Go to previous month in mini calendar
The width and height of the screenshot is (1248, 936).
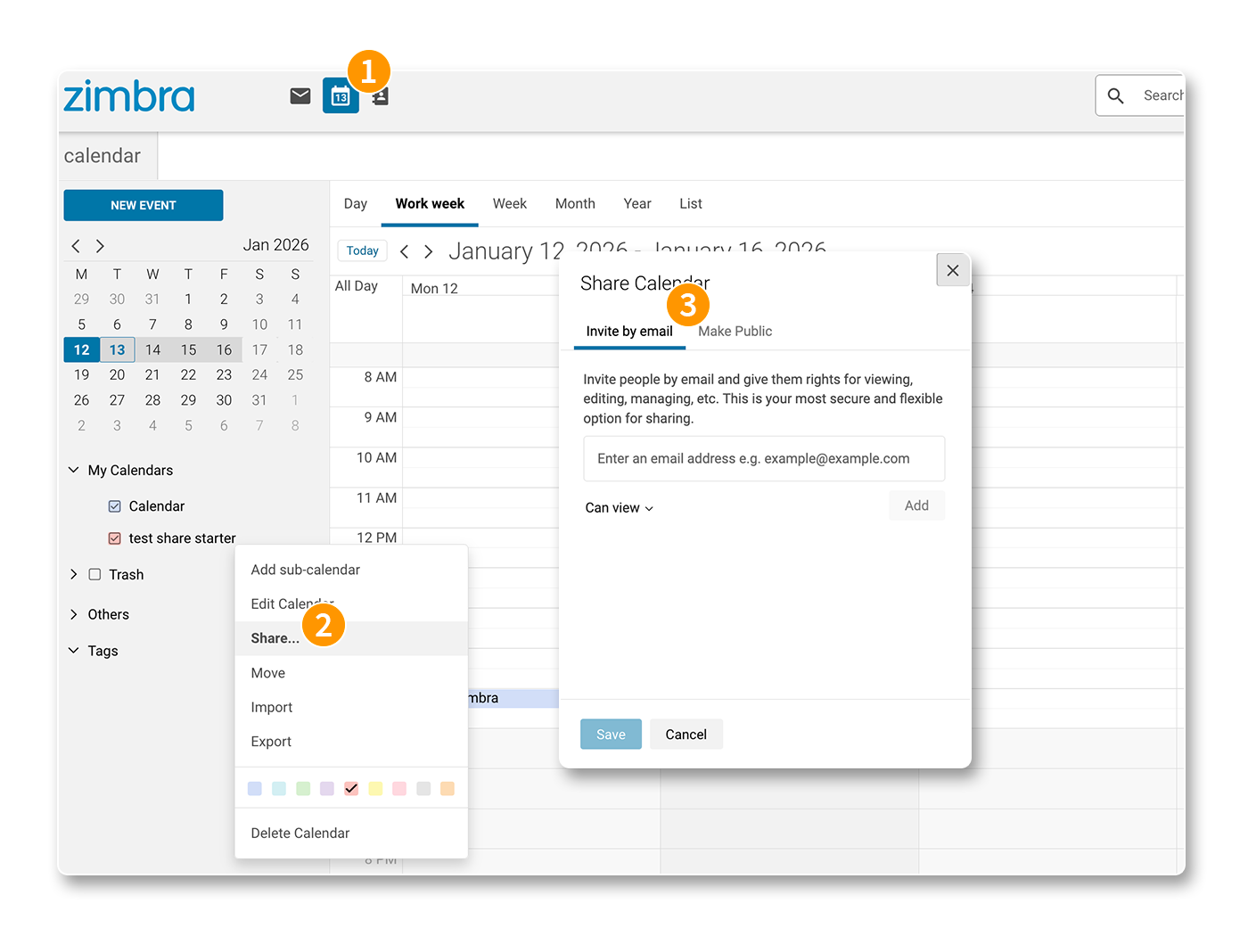(x=76, y=245)
